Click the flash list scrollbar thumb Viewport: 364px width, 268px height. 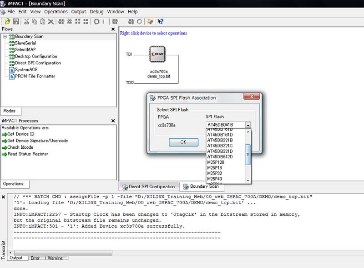[x=248, y=155]
